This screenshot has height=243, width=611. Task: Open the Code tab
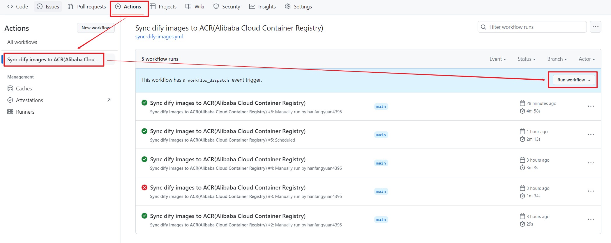tap(18, 6)
